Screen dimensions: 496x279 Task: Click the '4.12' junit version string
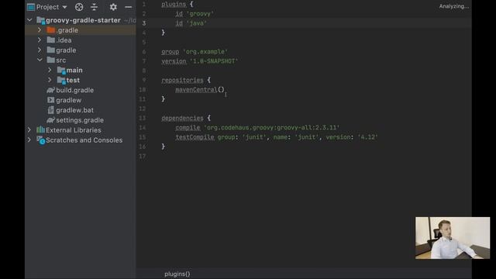click(x=367, y=137)
